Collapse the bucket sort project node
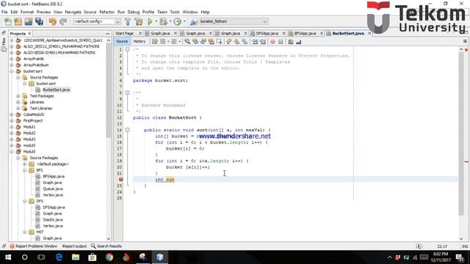The image size is (470, 264). pyautogui.click(x=12, y=71)
